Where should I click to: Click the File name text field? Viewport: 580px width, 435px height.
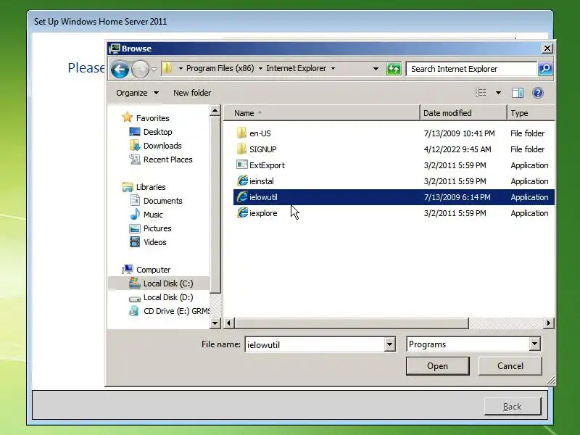[315, 345]
